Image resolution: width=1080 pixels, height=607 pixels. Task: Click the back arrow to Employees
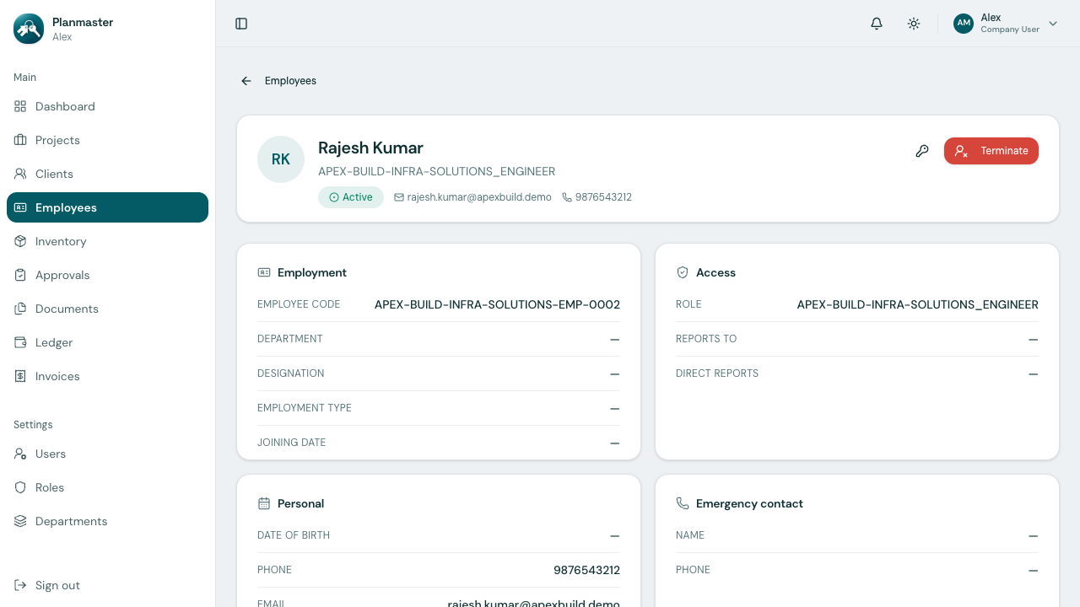click(246, 81)
